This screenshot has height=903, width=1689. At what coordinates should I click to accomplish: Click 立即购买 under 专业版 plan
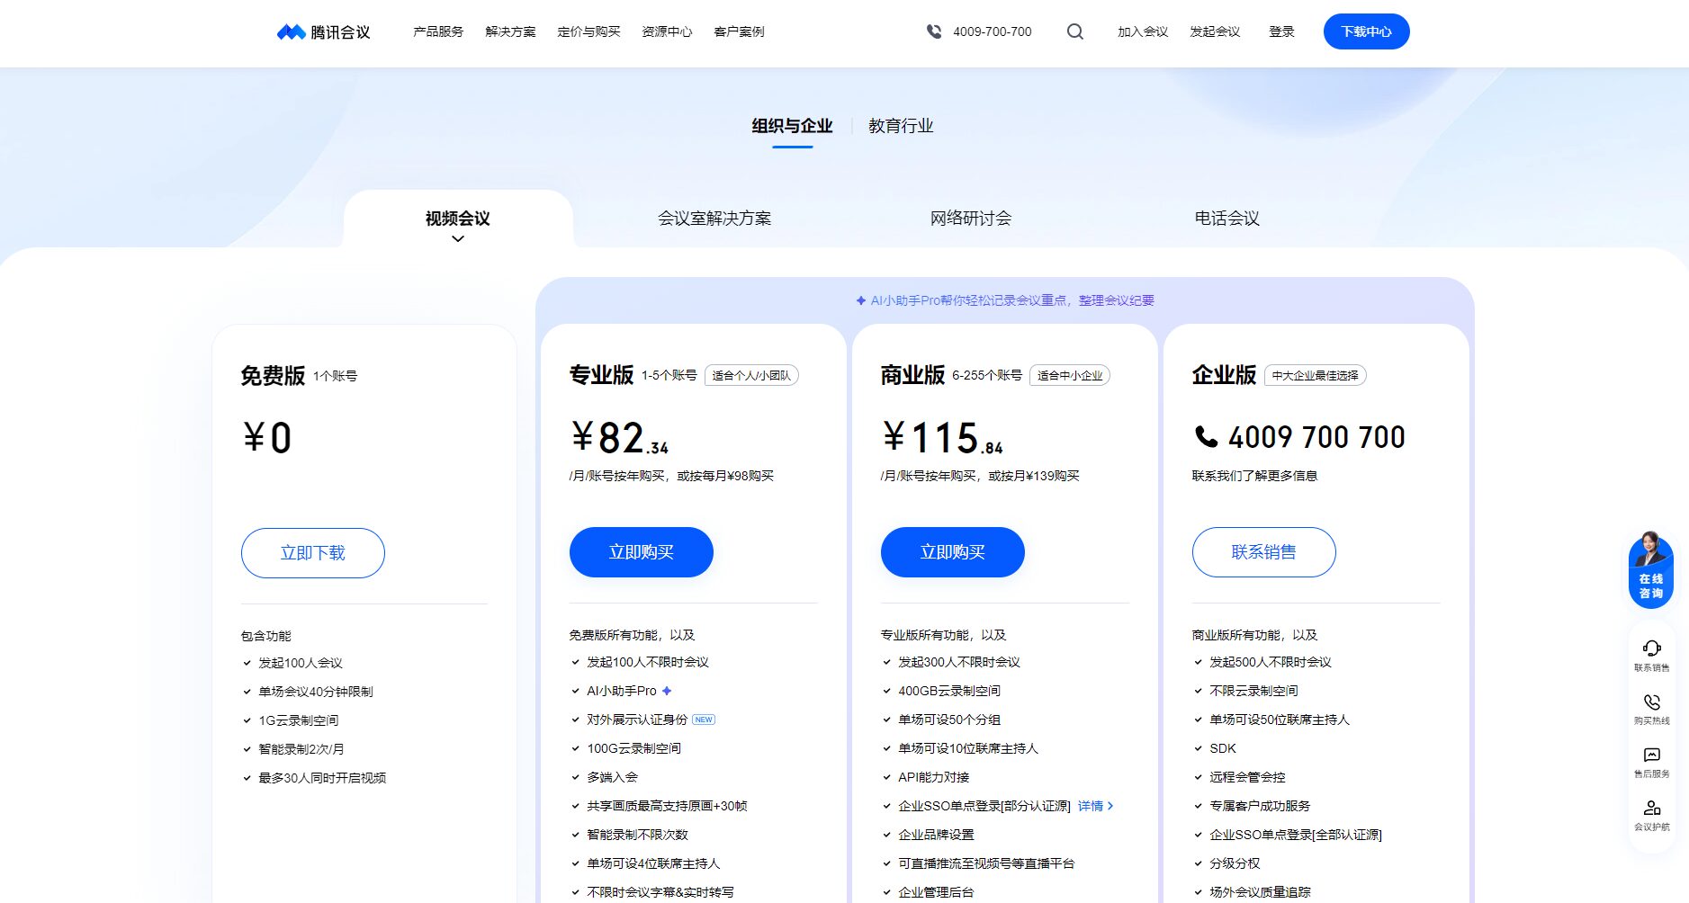641,552
